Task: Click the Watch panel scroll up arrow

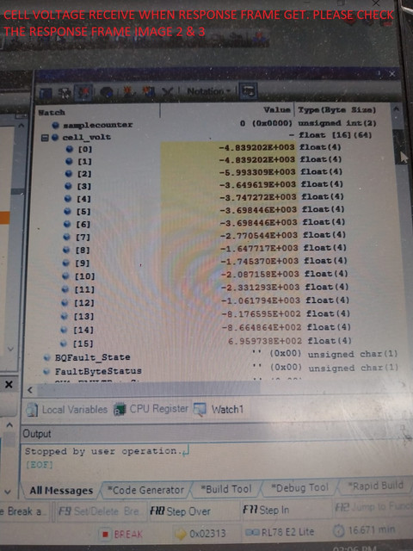Action: click(396, 109)
